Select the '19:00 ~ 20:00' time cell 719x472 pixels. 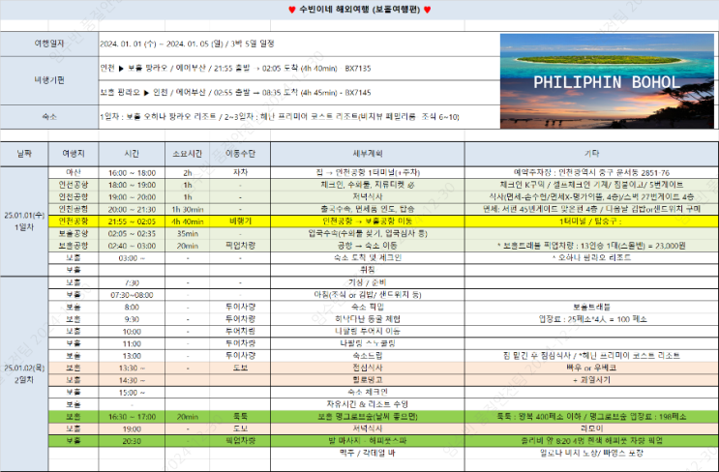coord(132,197)
